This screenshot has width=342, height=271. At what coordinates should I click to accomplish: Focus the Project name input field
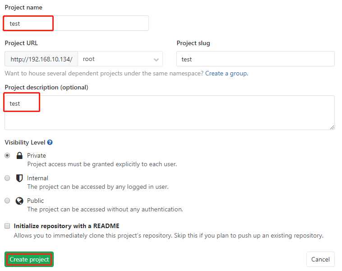(x=77, y=23)
